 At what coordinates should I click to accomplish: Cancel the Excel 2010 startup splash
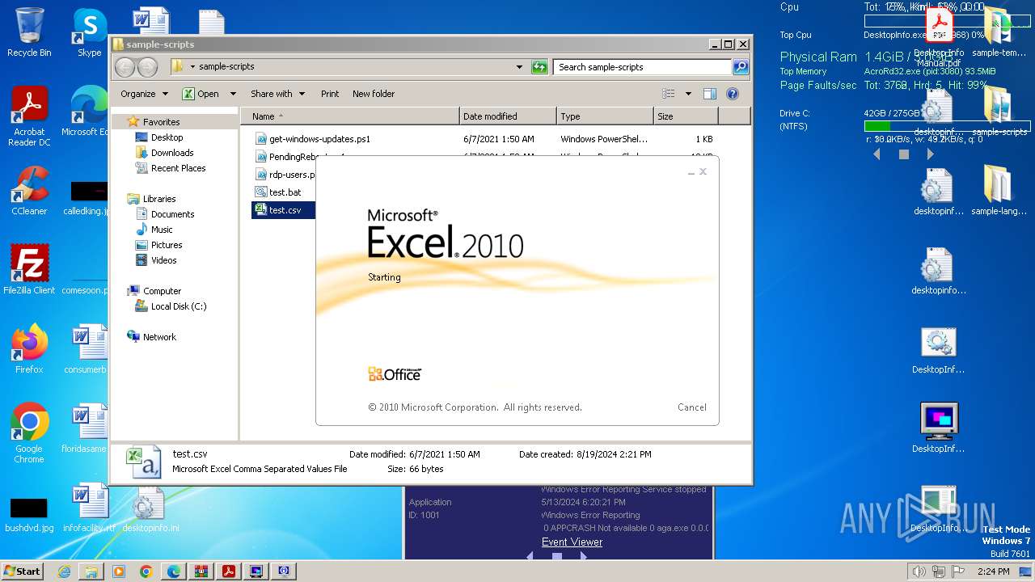click(x=691, y=407)
